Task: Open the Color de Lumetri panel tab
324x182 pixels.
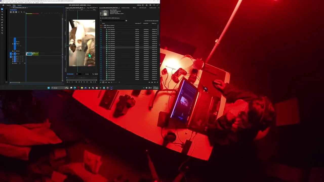Action: click(x=143, y=8)
